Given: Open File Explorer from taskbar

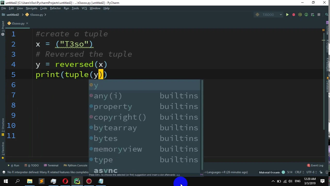Looking at the screenshot, I should (x=30, y=181).
